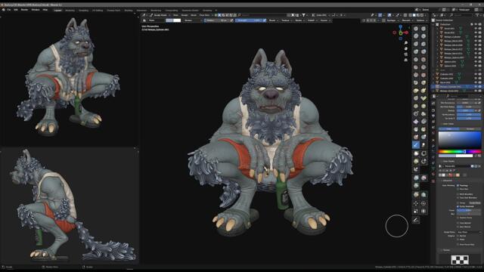The image size is (484, 272).
Task: Switch to the Sculpting workspace tab
Action: click(83, 10)
